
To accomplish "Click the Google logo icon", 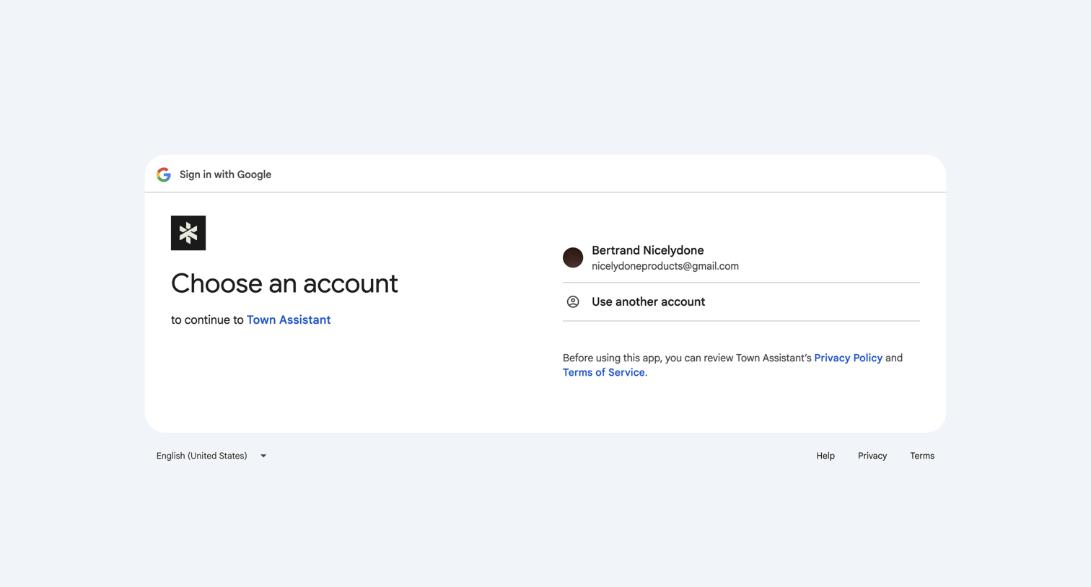I will [164, 175].
